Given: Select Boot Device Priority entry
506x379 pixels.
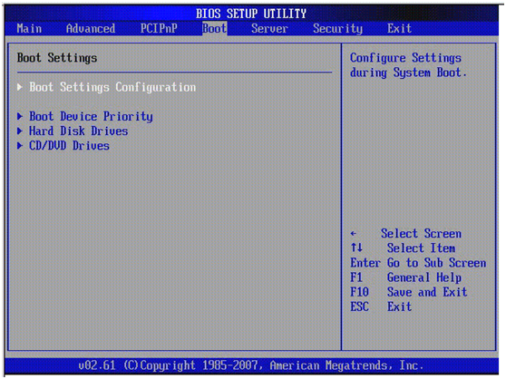Looking at the screenshot, I should point(91,116).
